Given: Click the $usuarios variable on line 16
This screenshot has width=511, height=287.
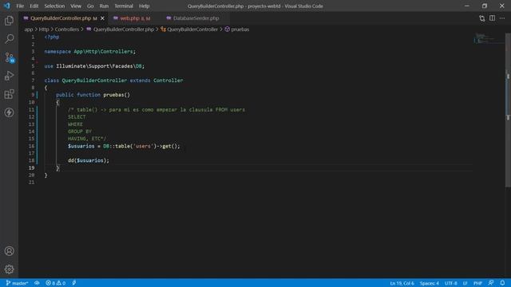Looking at the screenshot, I should [x=81, y=146].
